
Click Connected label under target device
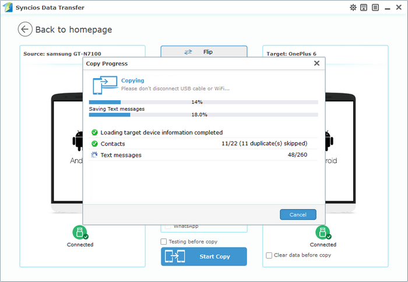tap(323, 245)
